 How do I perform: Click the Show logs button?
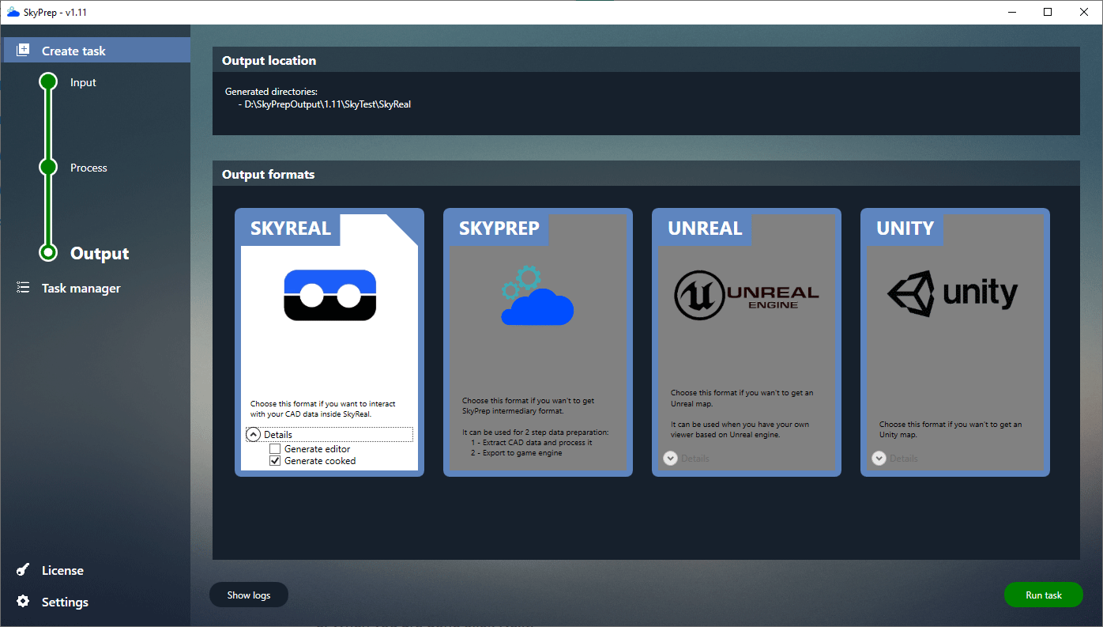tap(249, 595)
